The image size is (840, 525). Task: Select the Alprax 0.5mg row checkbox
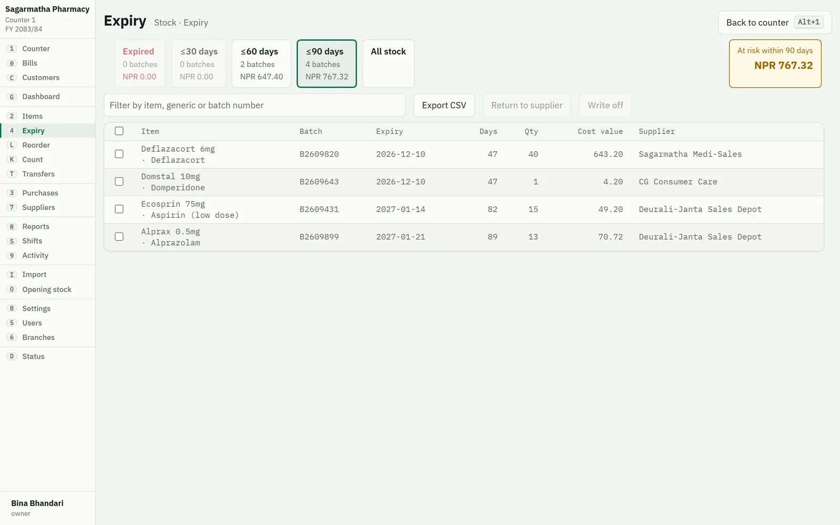(119, 237)
